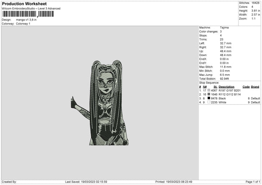Click the Width value 2.57 in
The width and height of the screenshot is (262, 185).
point(255,15)
